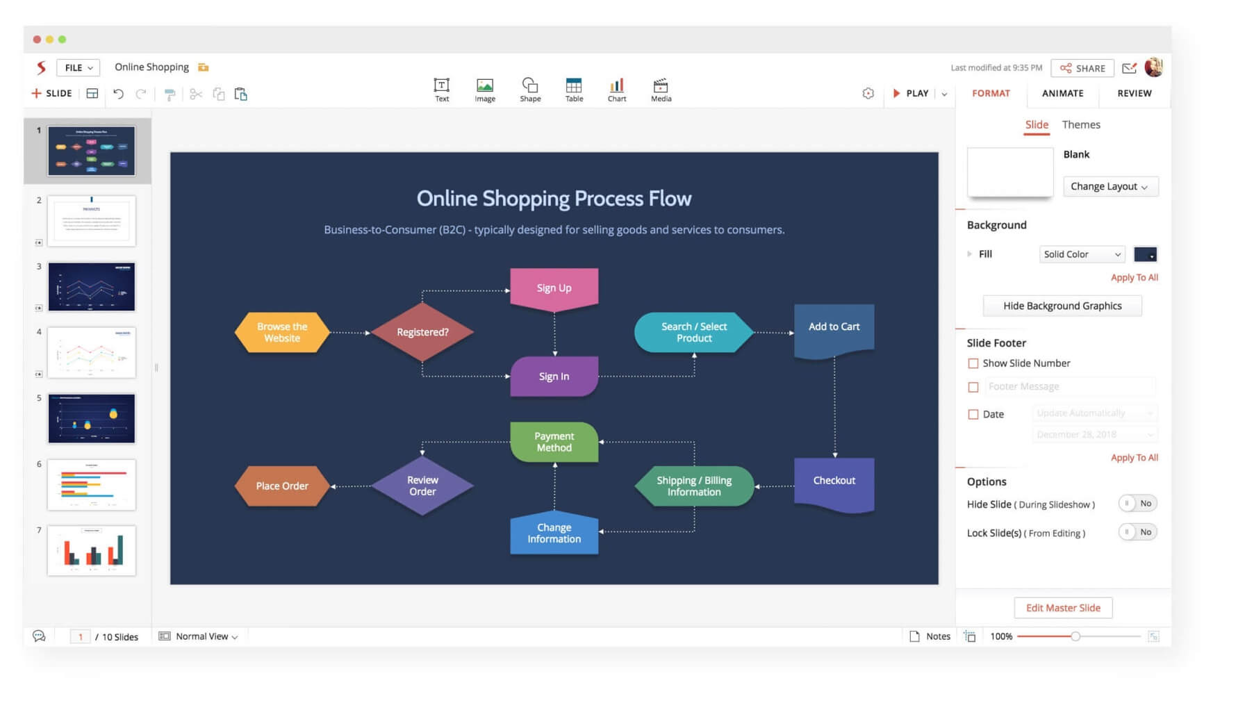
Task: Activate the format painter icon
Action: click(170, 94)
